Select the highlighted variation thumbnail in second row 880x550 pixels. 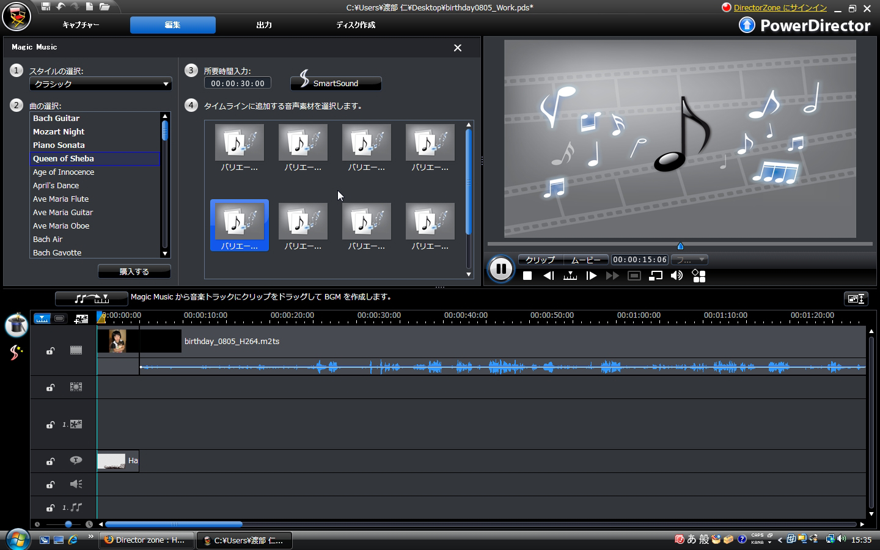click(x=240, y=226)
